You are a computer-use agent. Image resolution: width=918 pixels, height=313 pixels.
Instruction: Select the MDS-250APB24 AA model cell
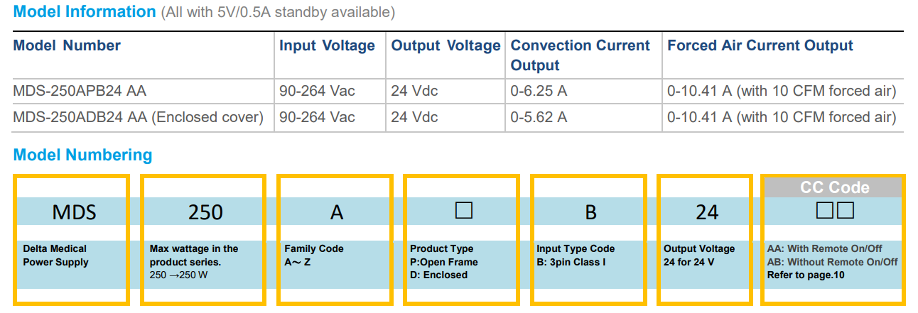(80, 91)
